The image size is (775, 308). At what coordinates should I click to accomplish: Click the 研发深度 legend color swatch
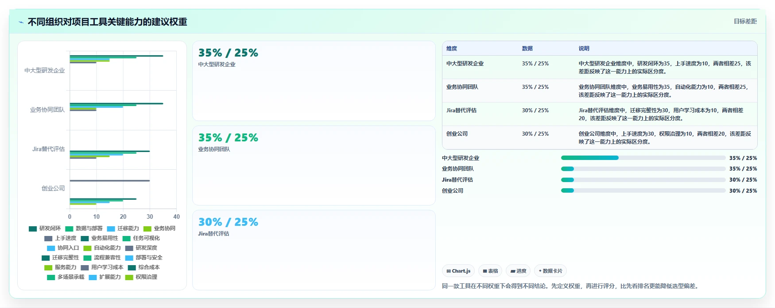[129, 248]
